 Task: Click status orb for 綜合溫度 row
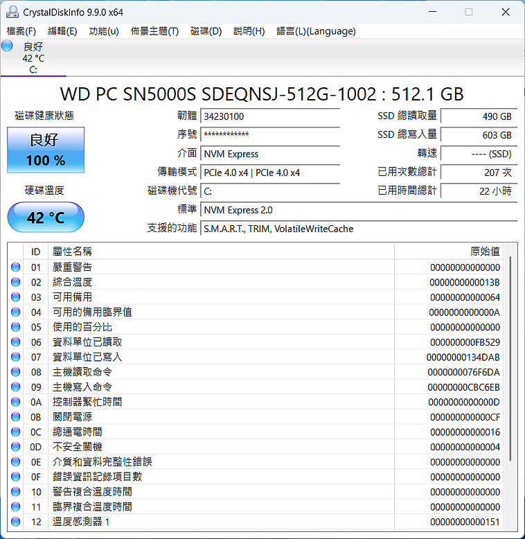tap(15, 282)
